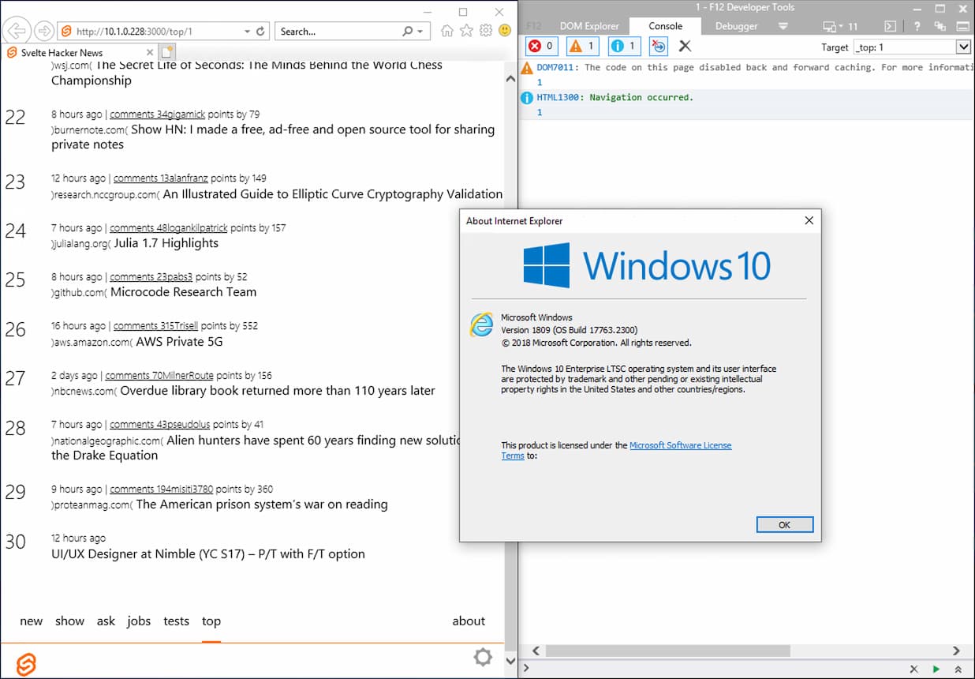Click OK in About Internet Explorer dialog
The width and height of the screenshot is (975, 679).
tap(784, 525)
